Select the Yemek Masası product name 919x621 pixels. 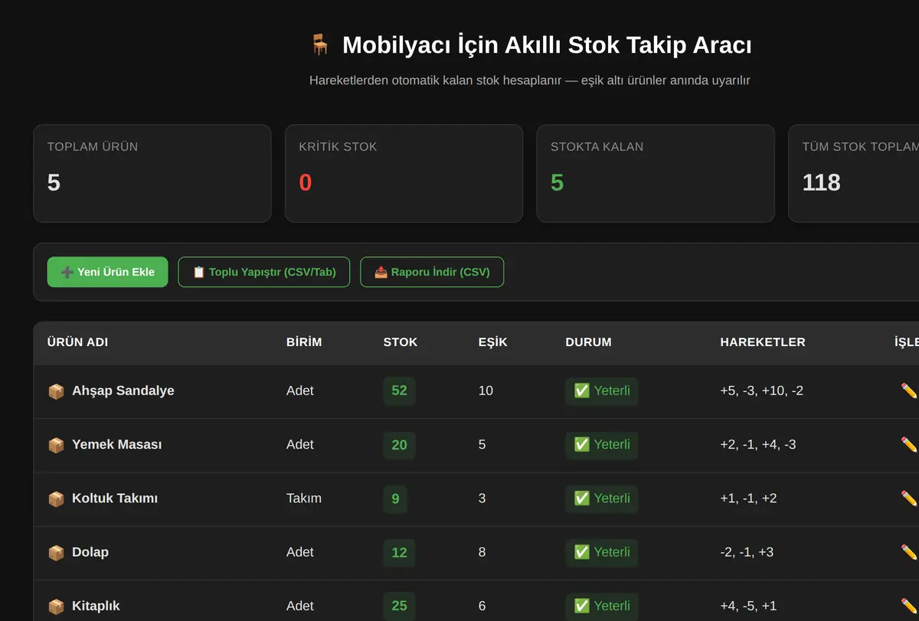pyautogui.click(x=116, y=444)
